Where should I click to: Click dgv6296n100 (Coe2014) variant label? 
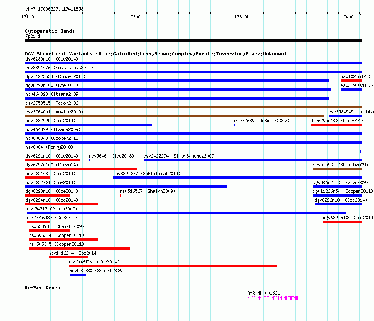341,200
